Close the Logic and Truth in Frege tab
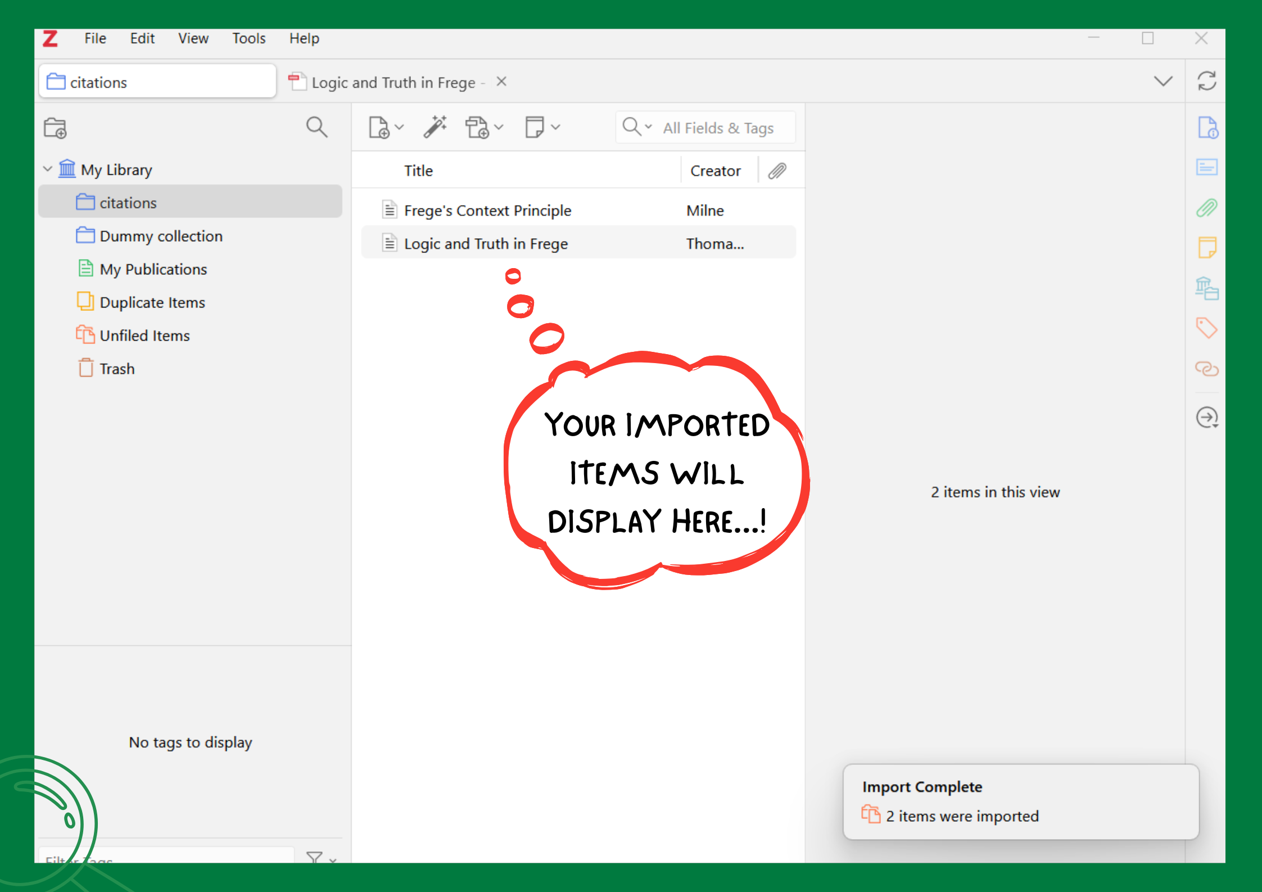The image size is (1262, 892). (501, 82)
